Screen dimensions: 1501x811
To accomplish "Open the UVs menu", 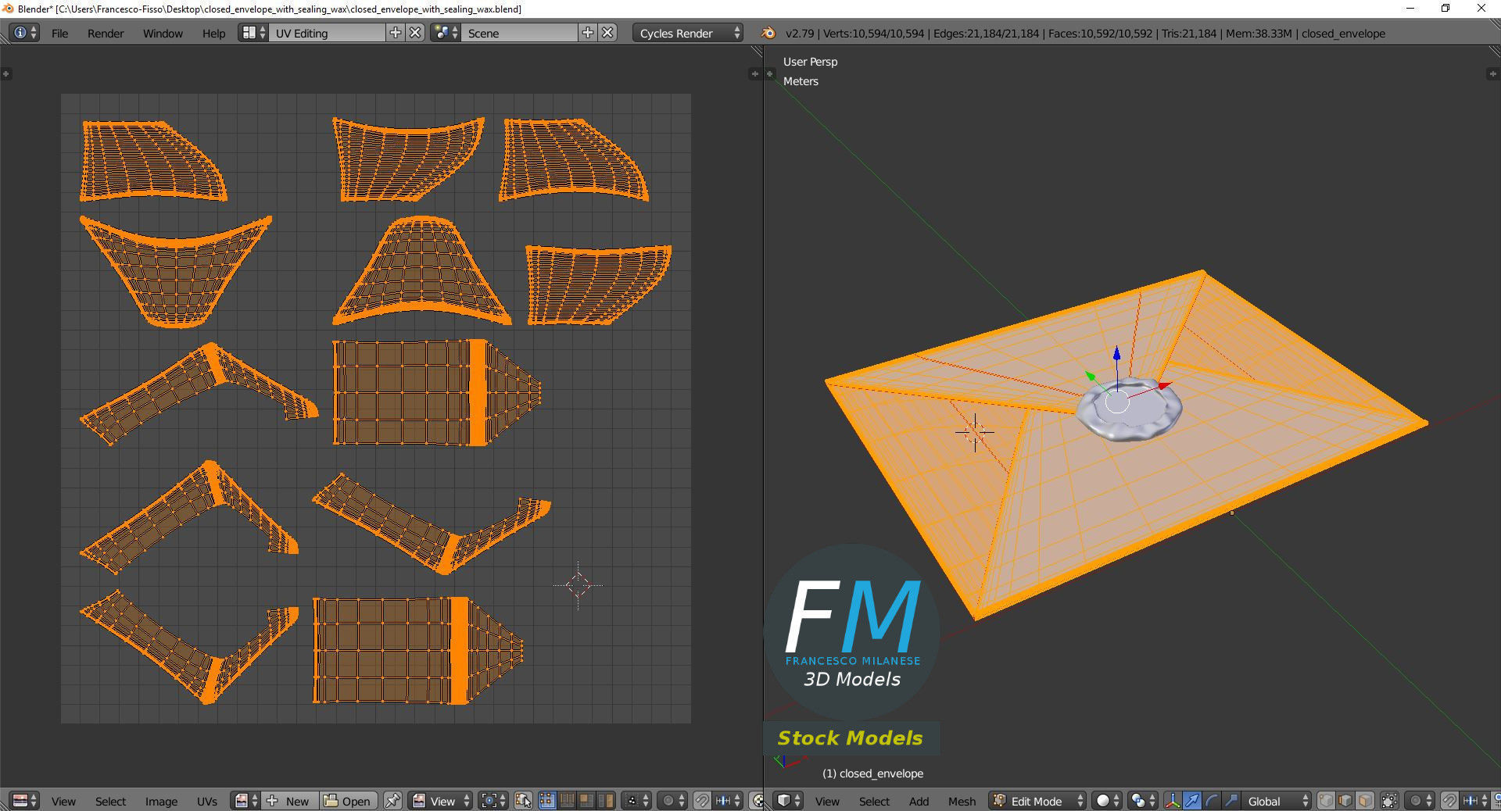I will (x=207, y=801).
